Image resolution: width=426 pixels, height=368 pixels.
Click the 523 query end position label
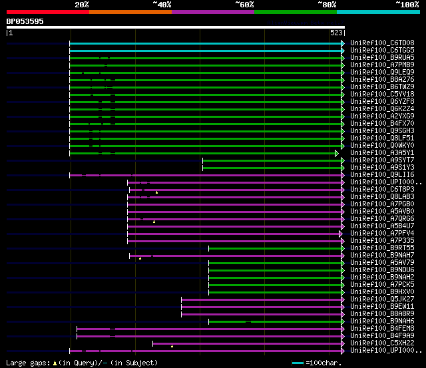click(336, 33)
